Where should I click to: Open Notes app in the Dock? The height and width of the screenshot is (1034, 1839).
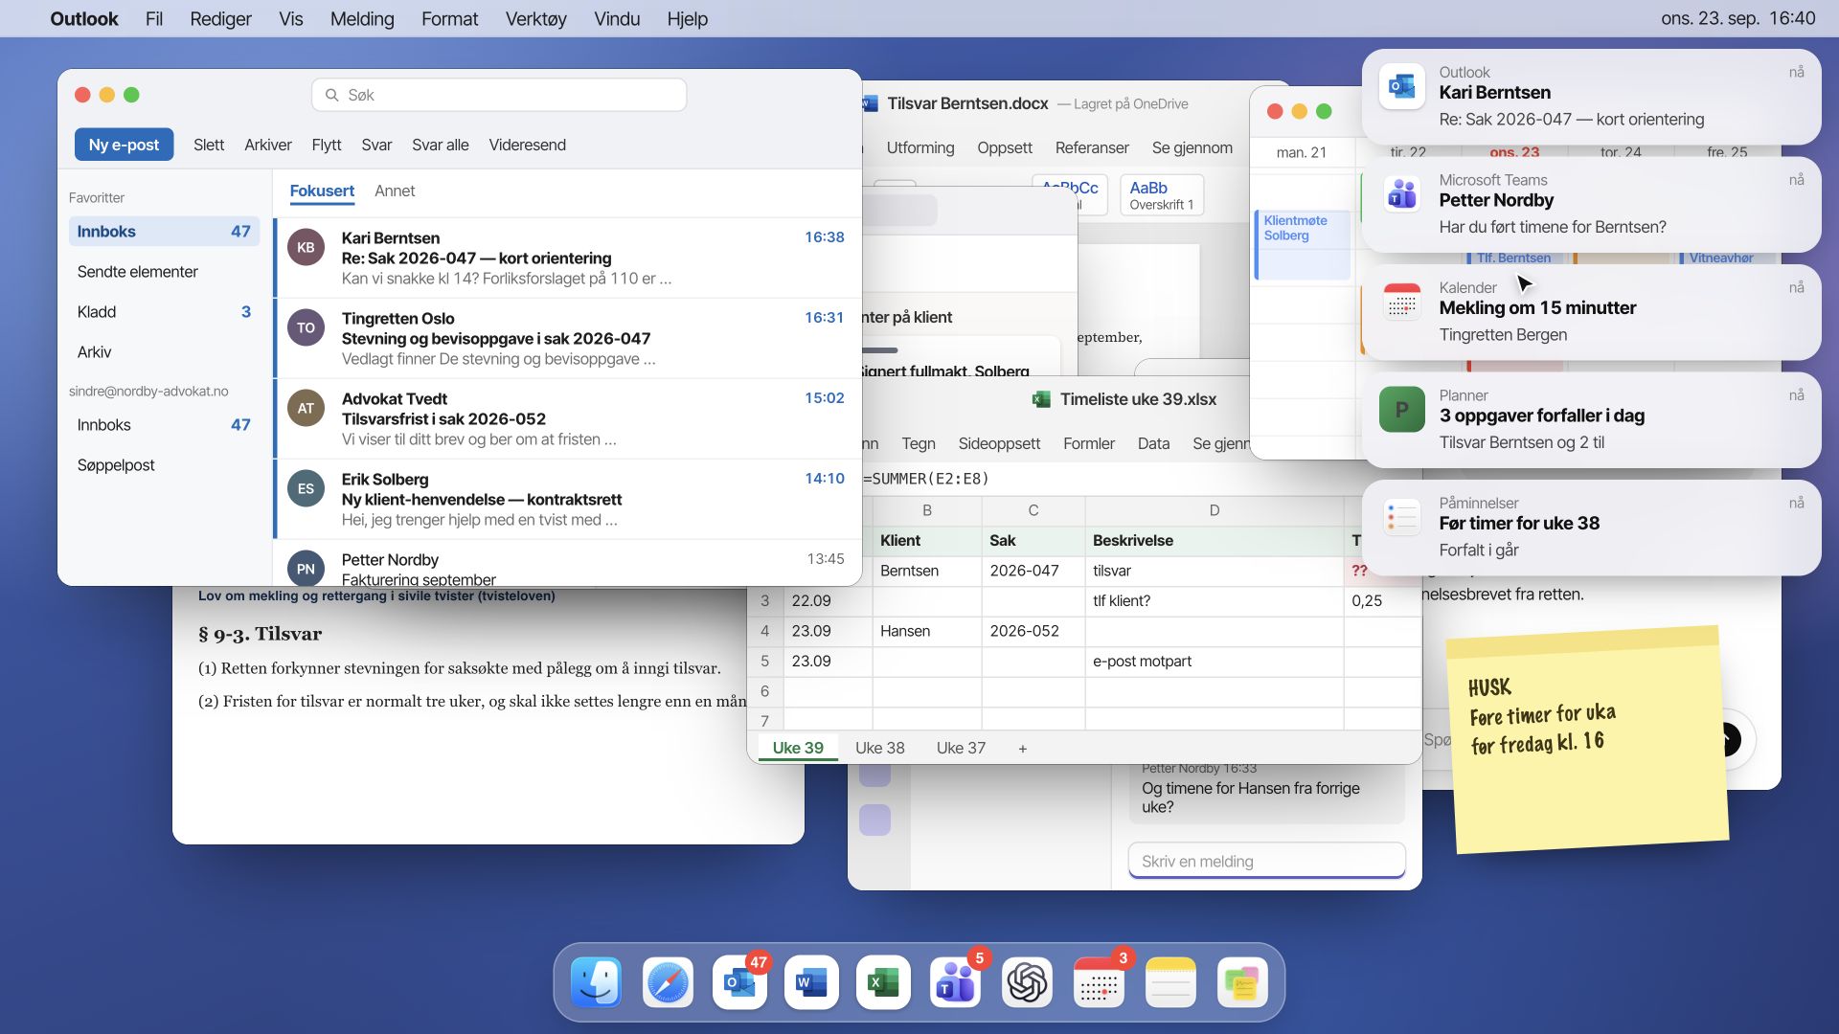pyautogui.click(x=1170, y=982)
